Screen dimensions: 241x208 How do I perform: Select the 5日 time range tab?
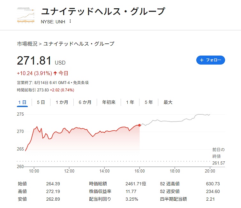point(41,102)
